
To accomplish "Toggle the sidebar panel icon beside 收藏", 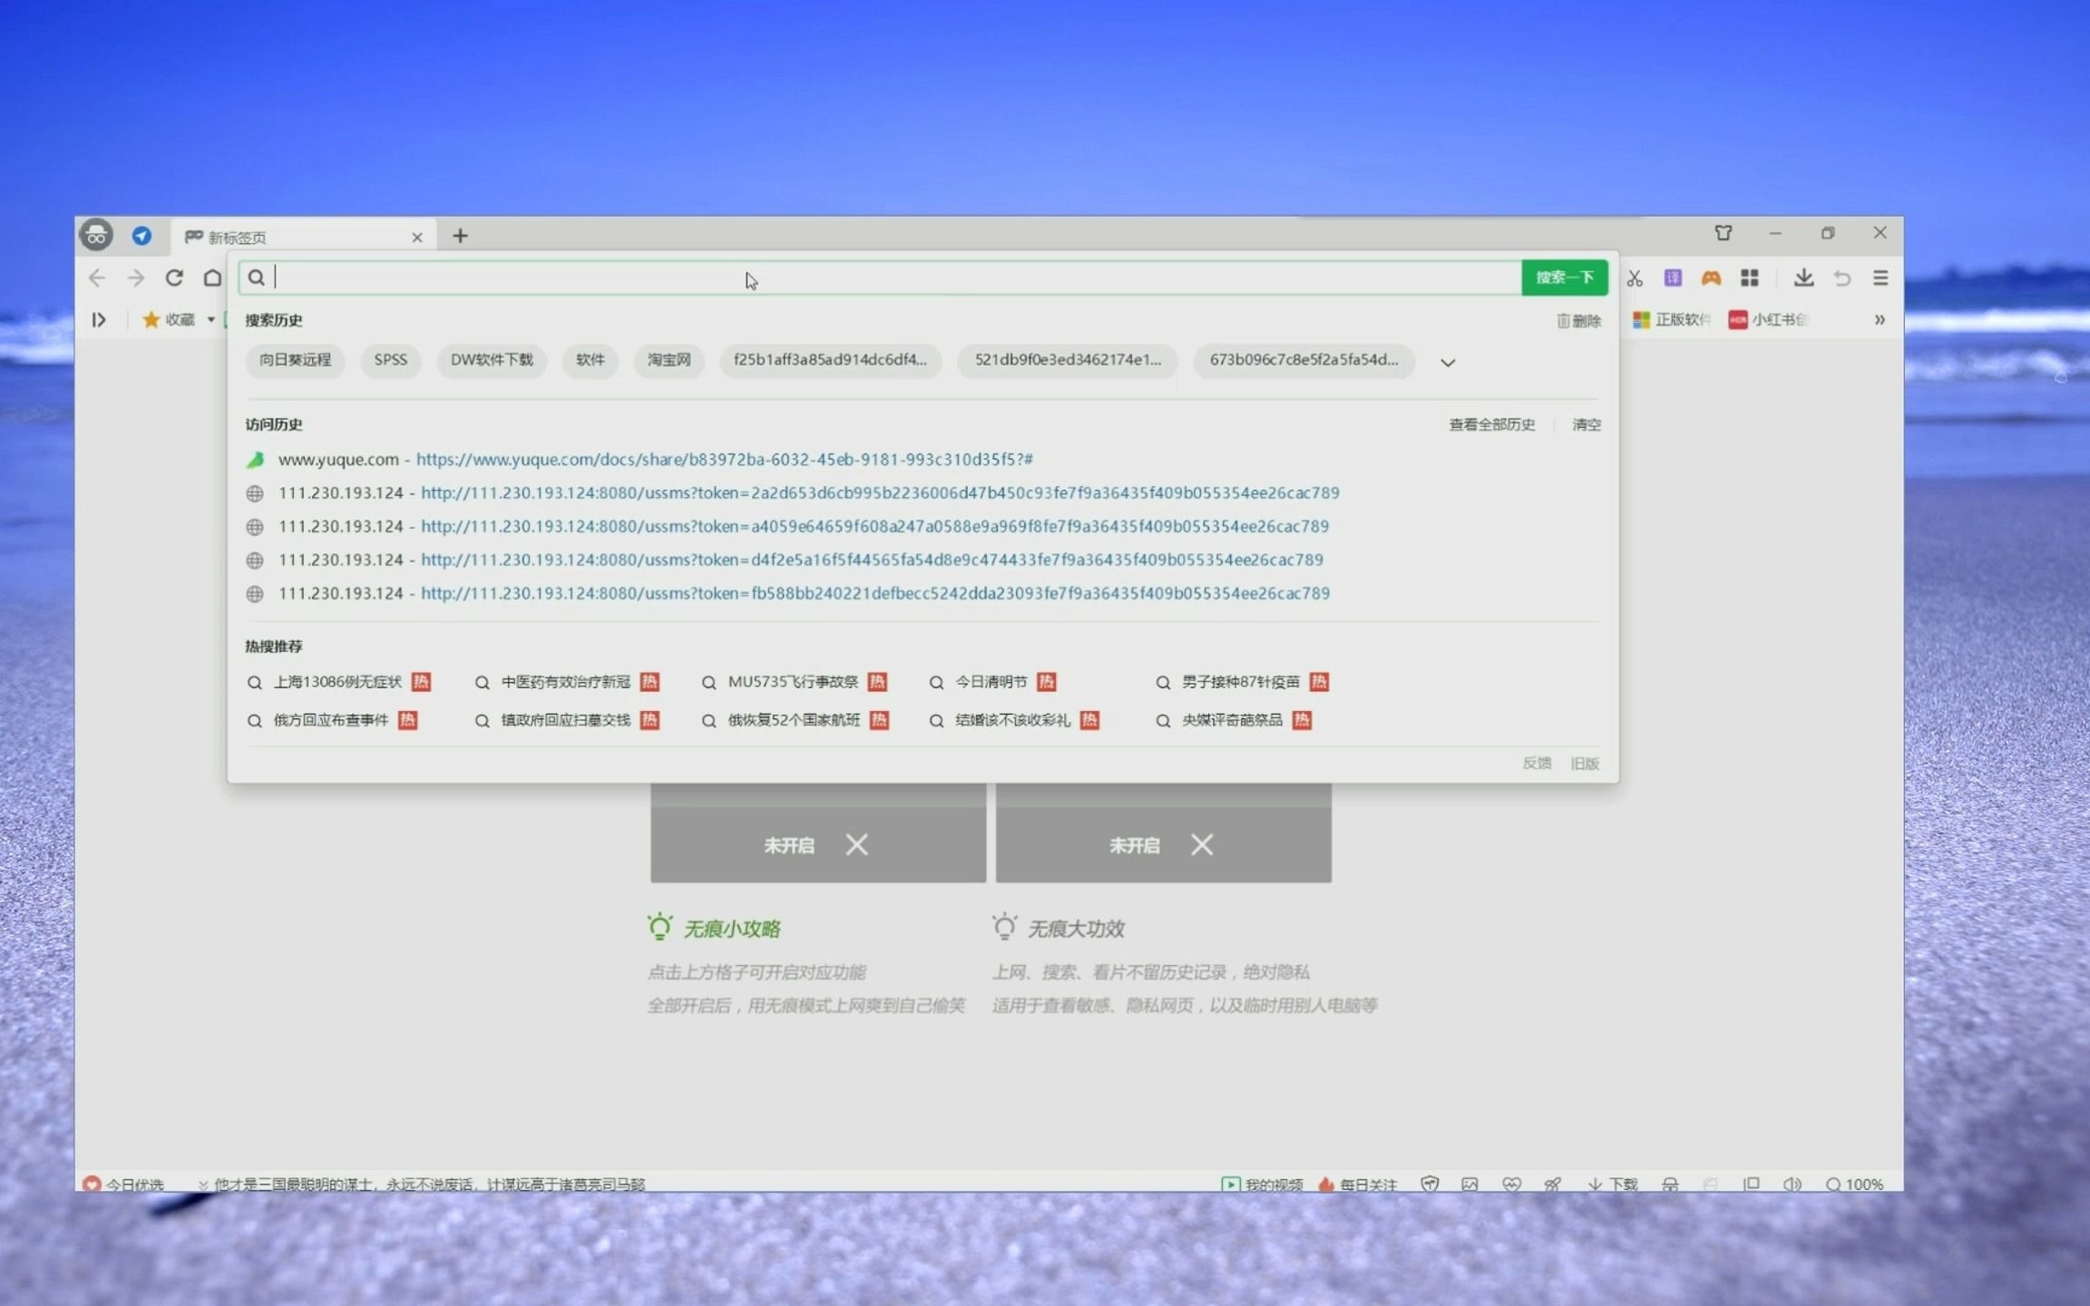I will pyautogui.click(x=99, y=319).
